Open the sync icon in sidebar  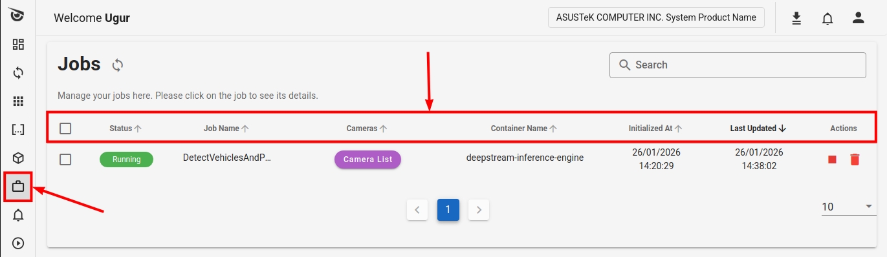tap(18, 73)
